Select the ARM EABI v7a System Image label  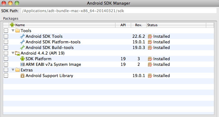click(x=53, y=65)
